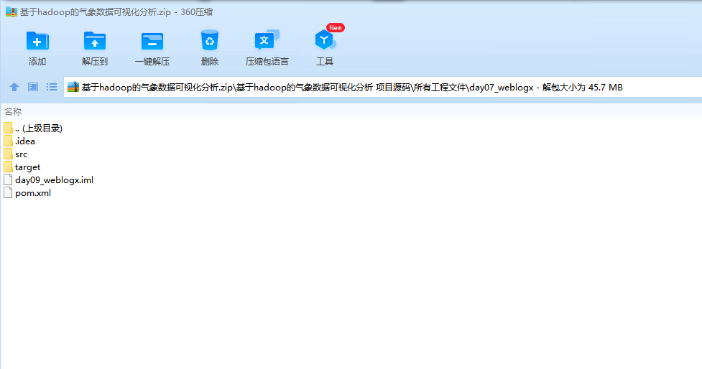The image size is (702, 369).
Task: Click the address path field
Action: (383, 87)
